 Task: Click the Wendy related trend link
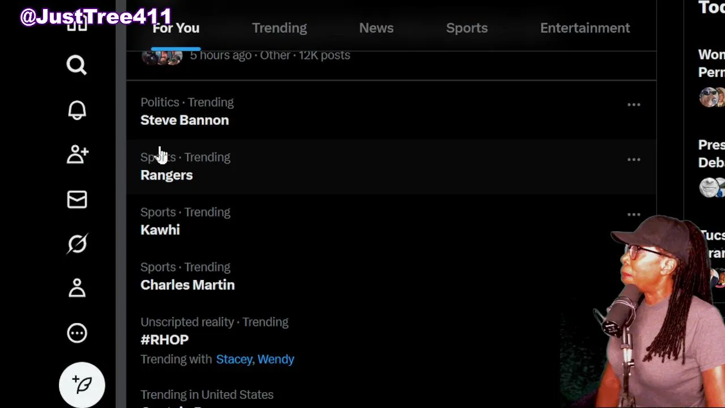point(276,359)
